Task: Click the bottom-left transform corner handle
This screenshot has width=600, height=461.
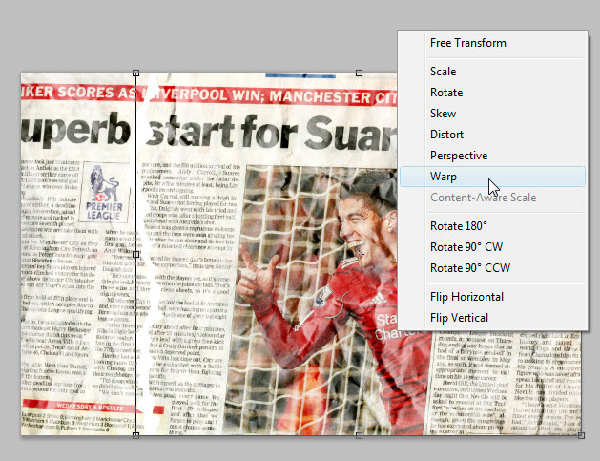Action: click(x=135, y=435)
